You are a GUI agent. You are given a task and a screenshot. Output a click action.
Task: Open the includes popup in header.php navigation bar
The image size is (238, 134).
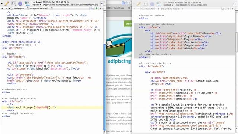pyautogui.click(x=92, y=9)
